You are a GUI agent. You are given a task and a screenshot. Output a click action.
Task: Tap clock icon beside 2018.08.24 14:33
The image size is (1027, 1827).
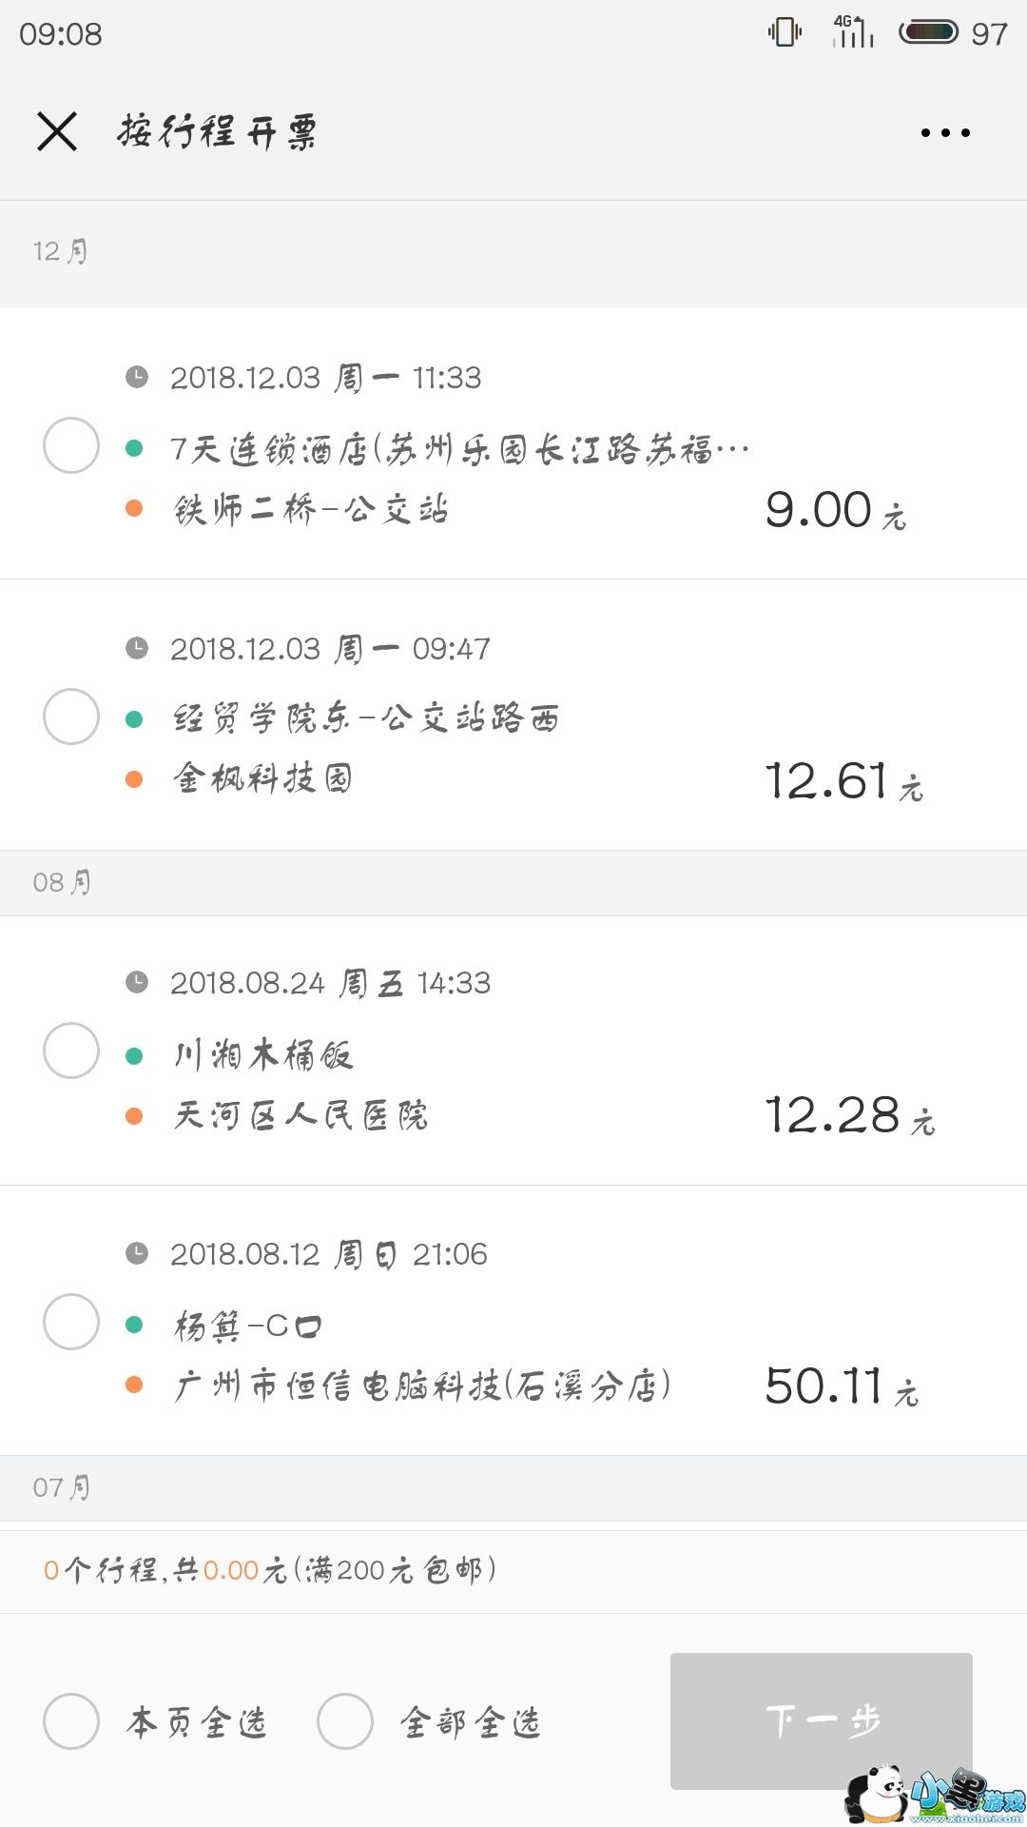pyautogui.click(x=137, y=982)
